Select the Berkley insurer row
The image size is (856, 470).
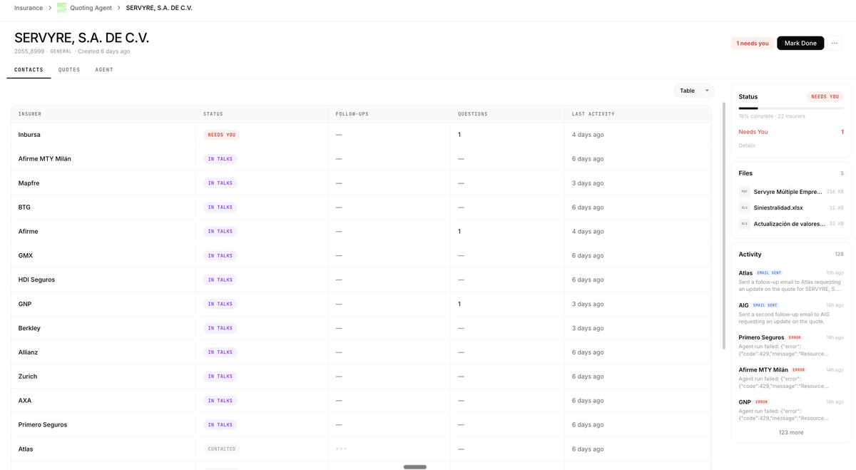tap(361, 328)
